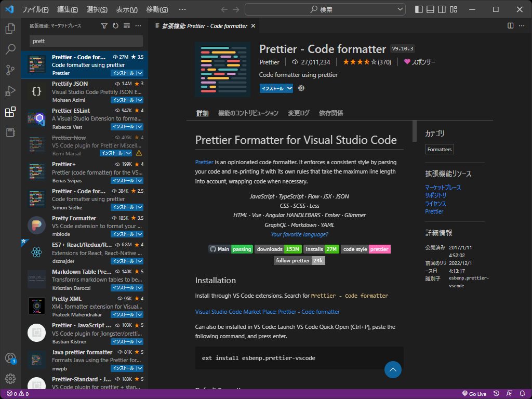Open Run and Debug view

coord(10,91)
